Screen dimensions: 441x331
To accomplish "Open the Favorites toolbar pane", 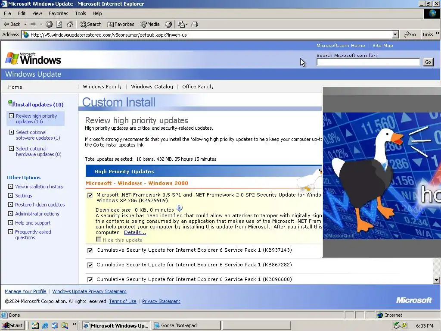I will point(121,24).
